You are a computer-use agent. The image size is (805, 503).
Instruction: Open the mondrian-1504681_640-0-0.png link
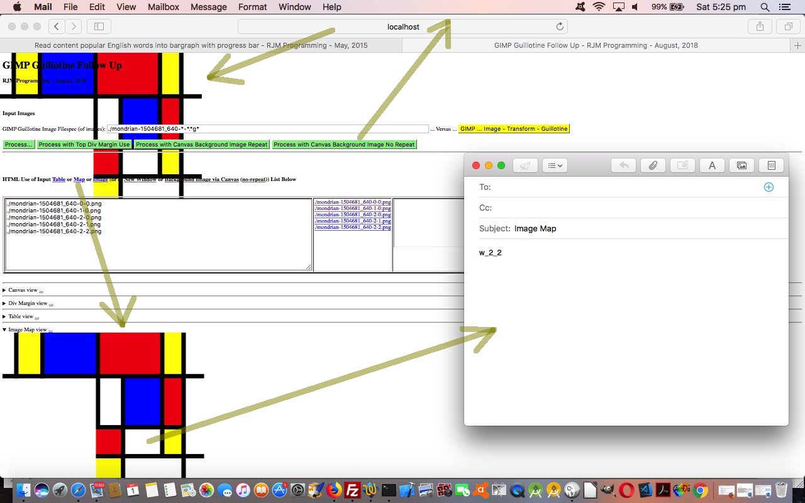[352, 202]
